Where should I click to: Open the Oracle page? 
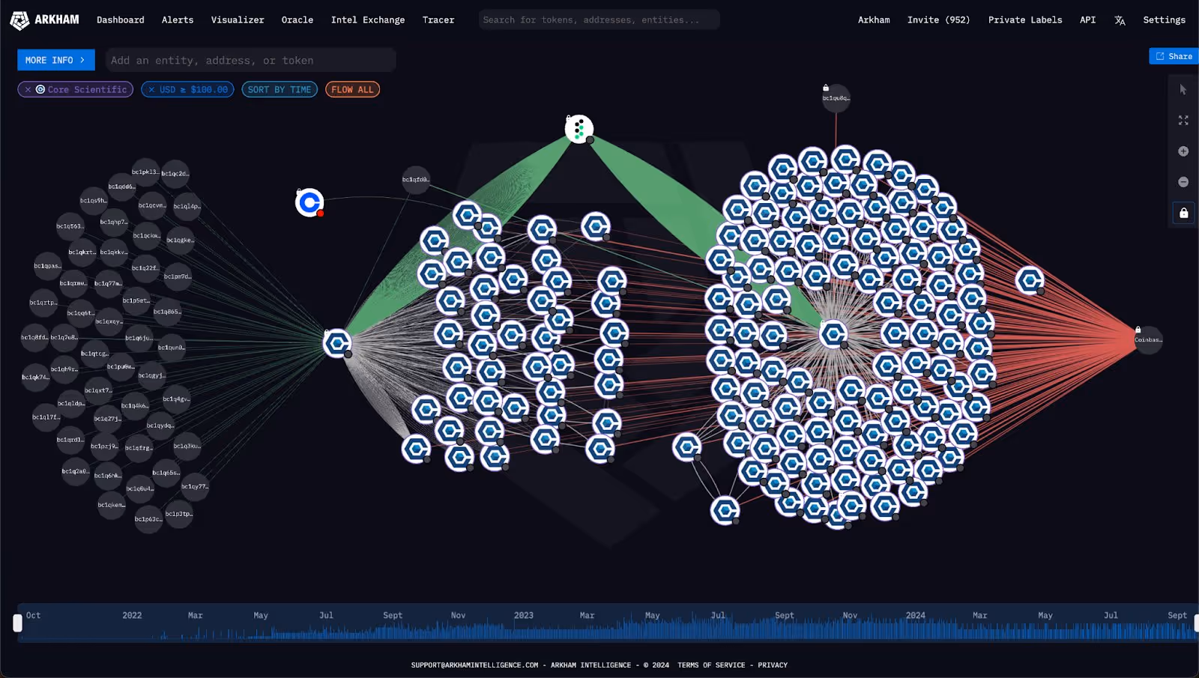(298, 20)
